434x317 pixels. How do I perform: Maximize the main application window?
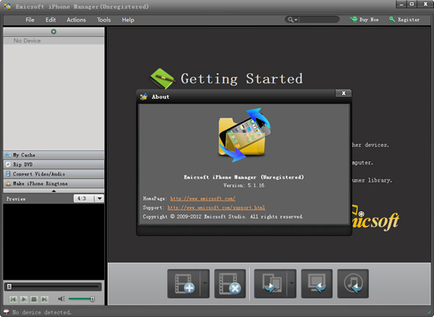tap(412, 4)
